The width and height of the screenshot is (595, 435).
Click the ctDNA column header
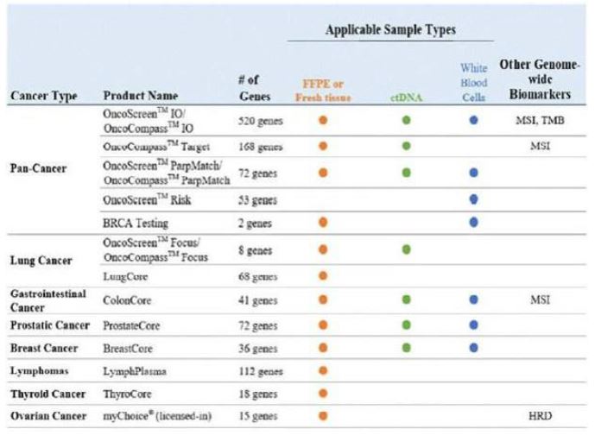tap(405, 94)
